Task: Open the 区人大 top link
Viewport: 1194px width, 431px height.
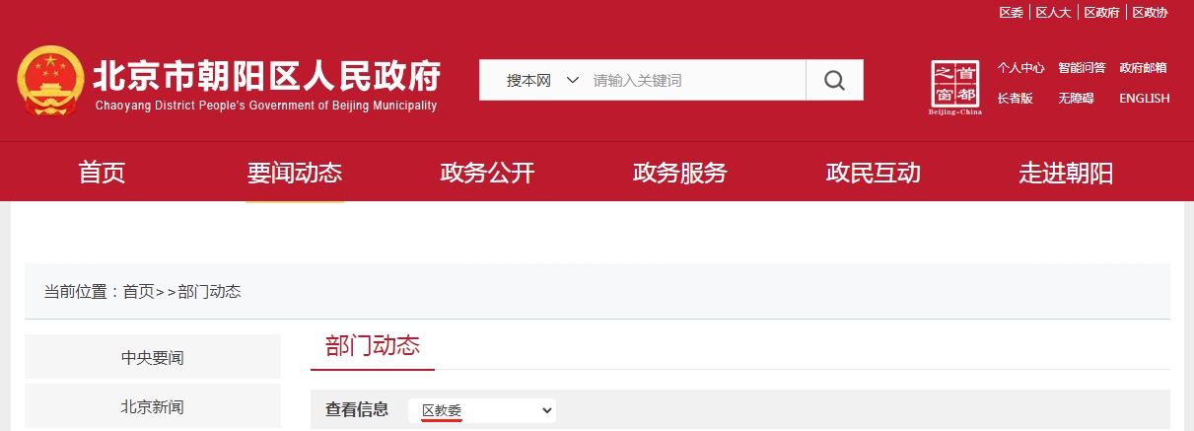Action: (x=1053, y=13)
